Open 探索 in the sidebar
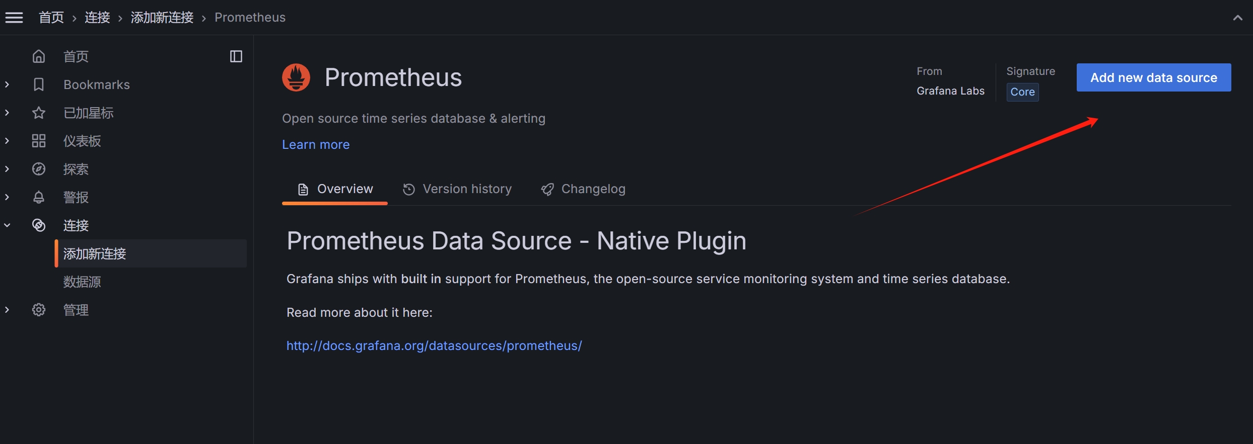This screenshot has height=444, width=1253. [x=76, y=169]
